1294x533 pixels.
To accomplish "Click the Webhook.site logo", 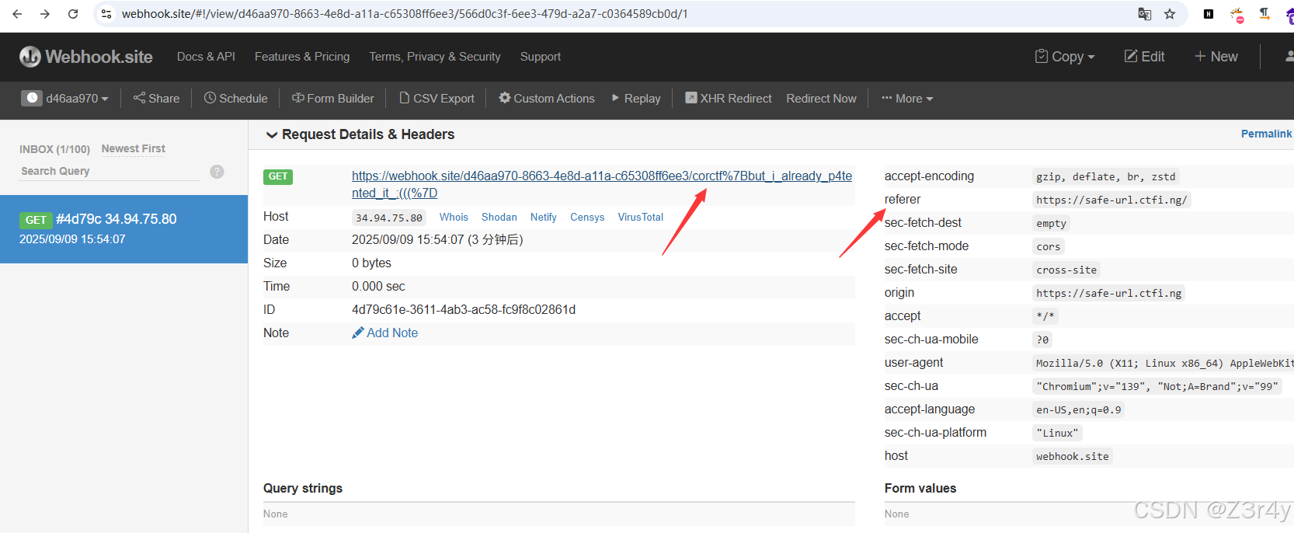I will coord(86,57).
